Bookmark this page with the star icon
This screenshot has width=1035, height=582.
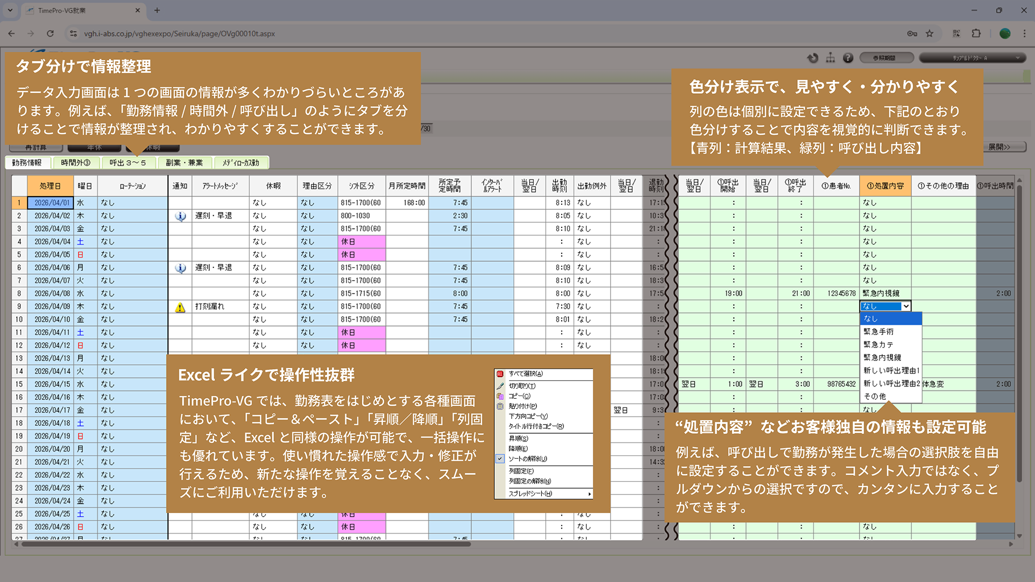[929, 33]
